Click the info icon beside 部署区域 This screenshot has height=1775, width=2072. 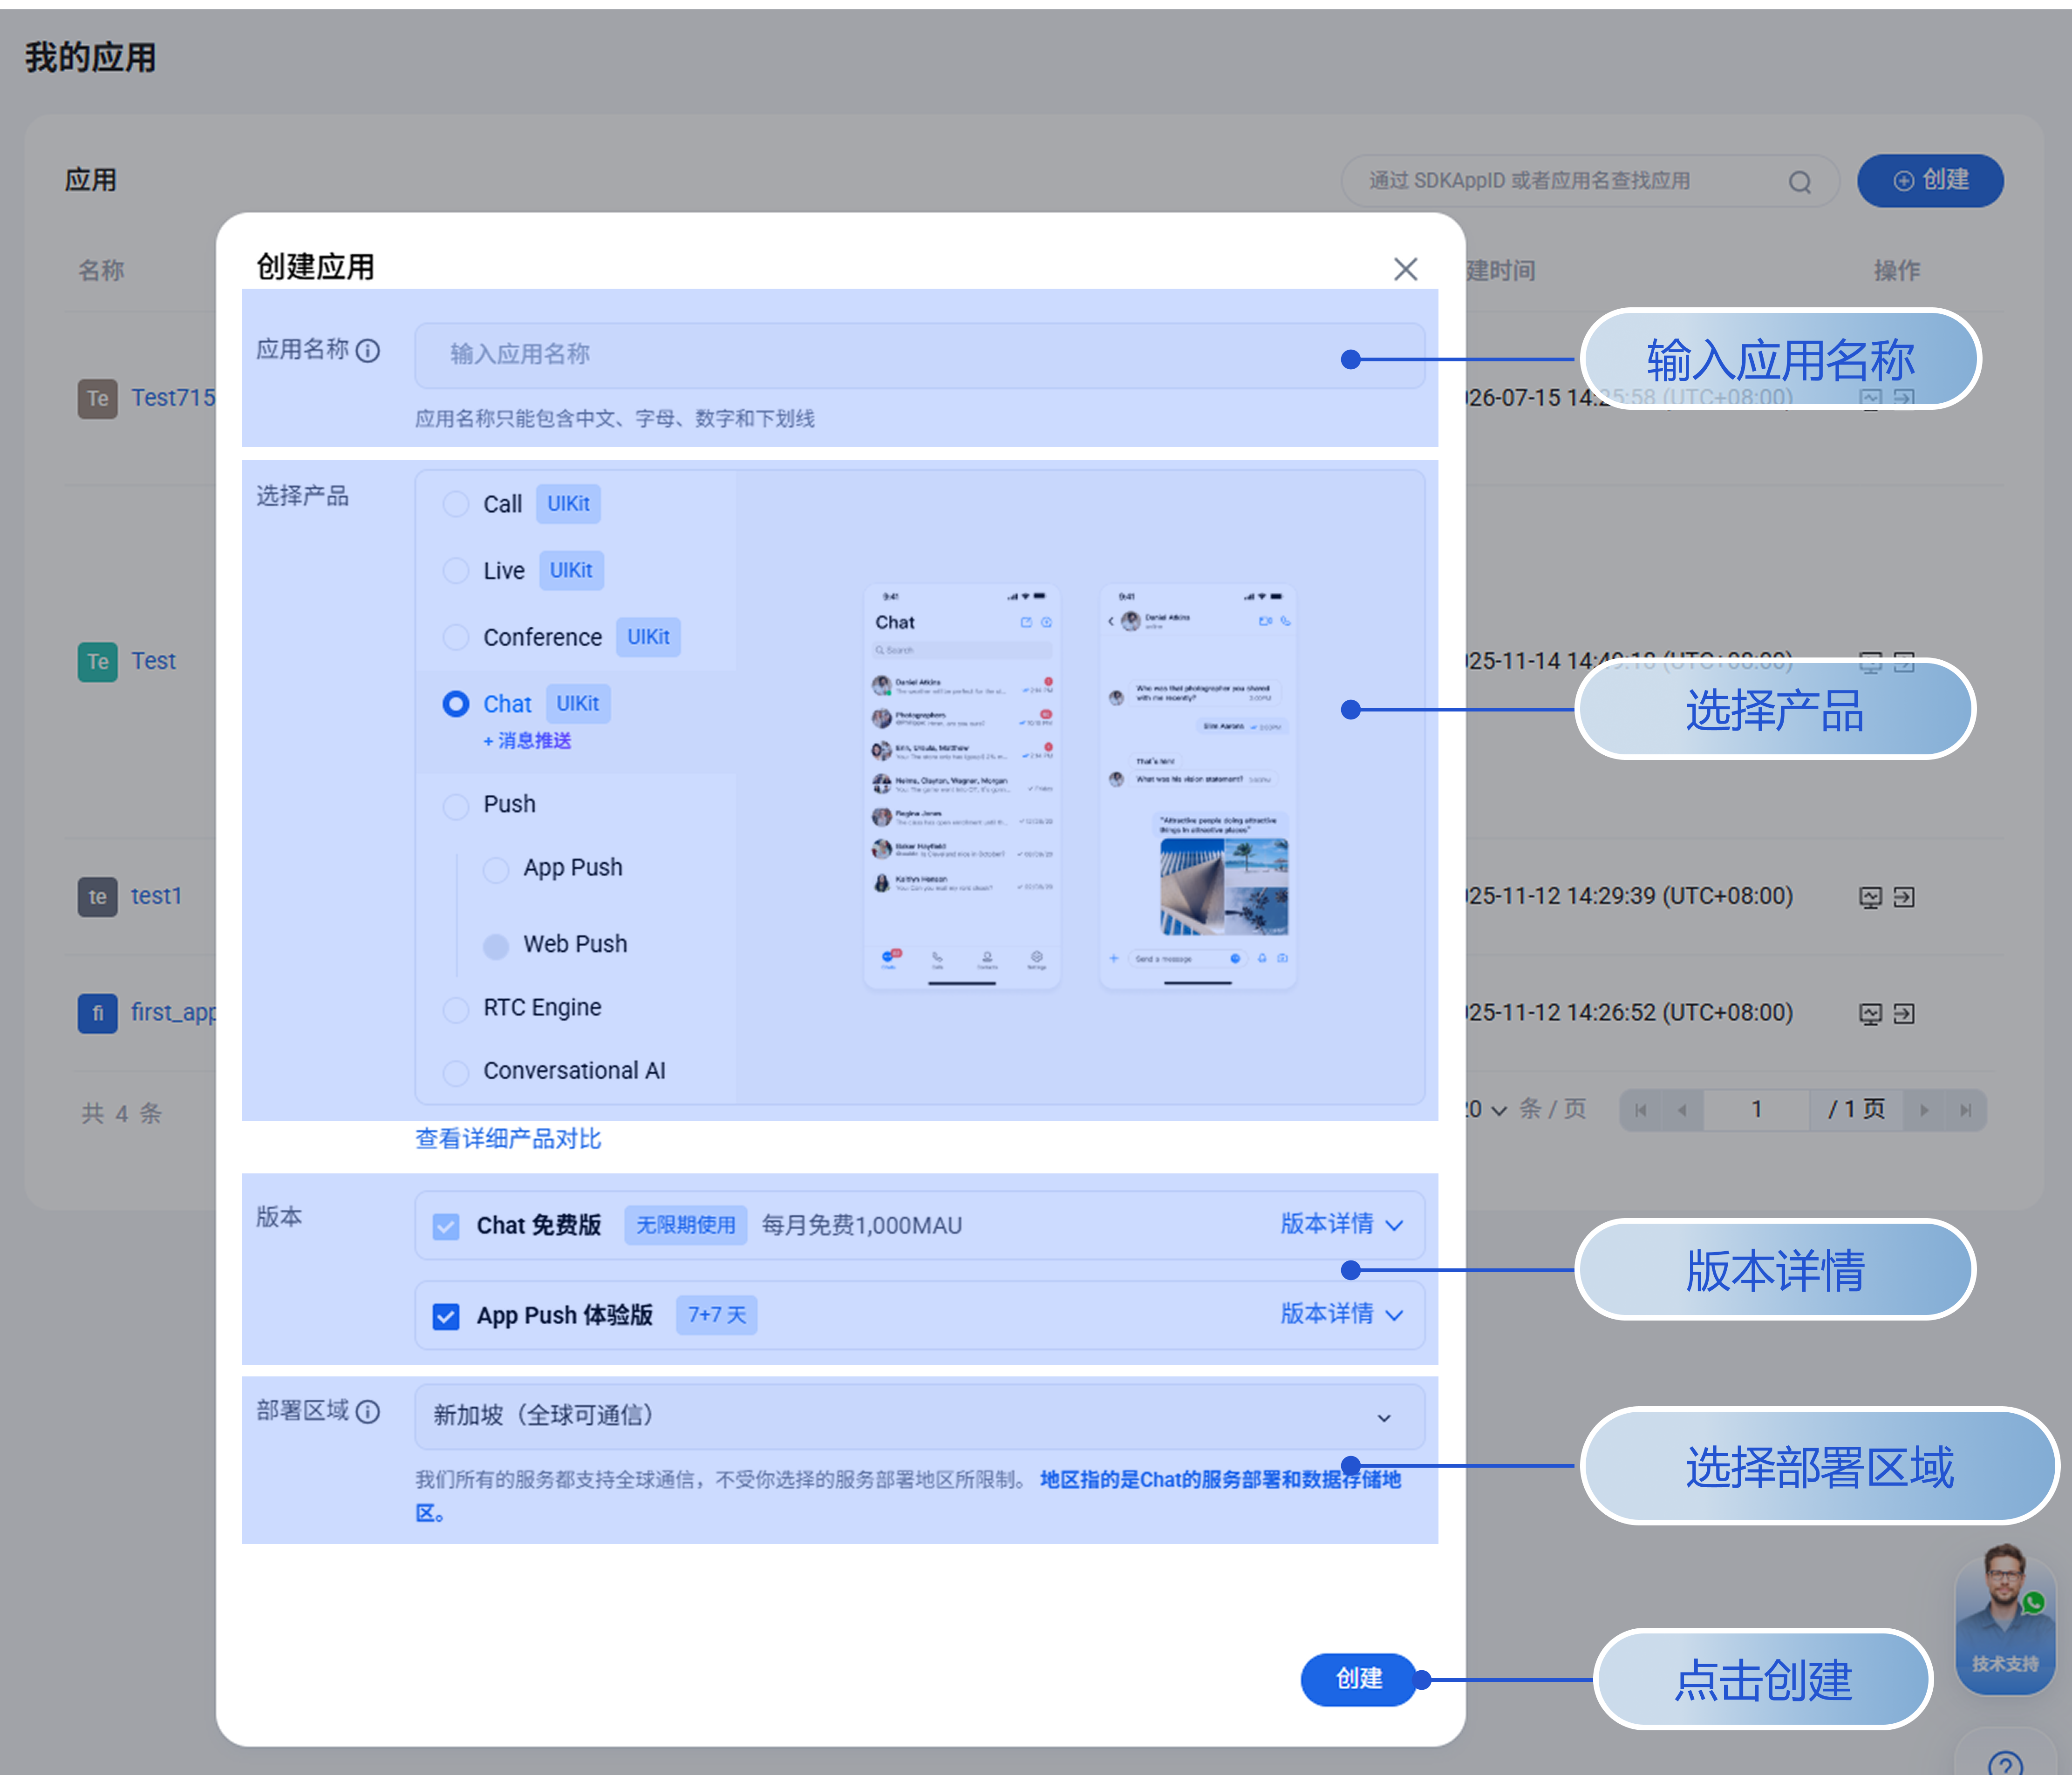coord(368,1411)
